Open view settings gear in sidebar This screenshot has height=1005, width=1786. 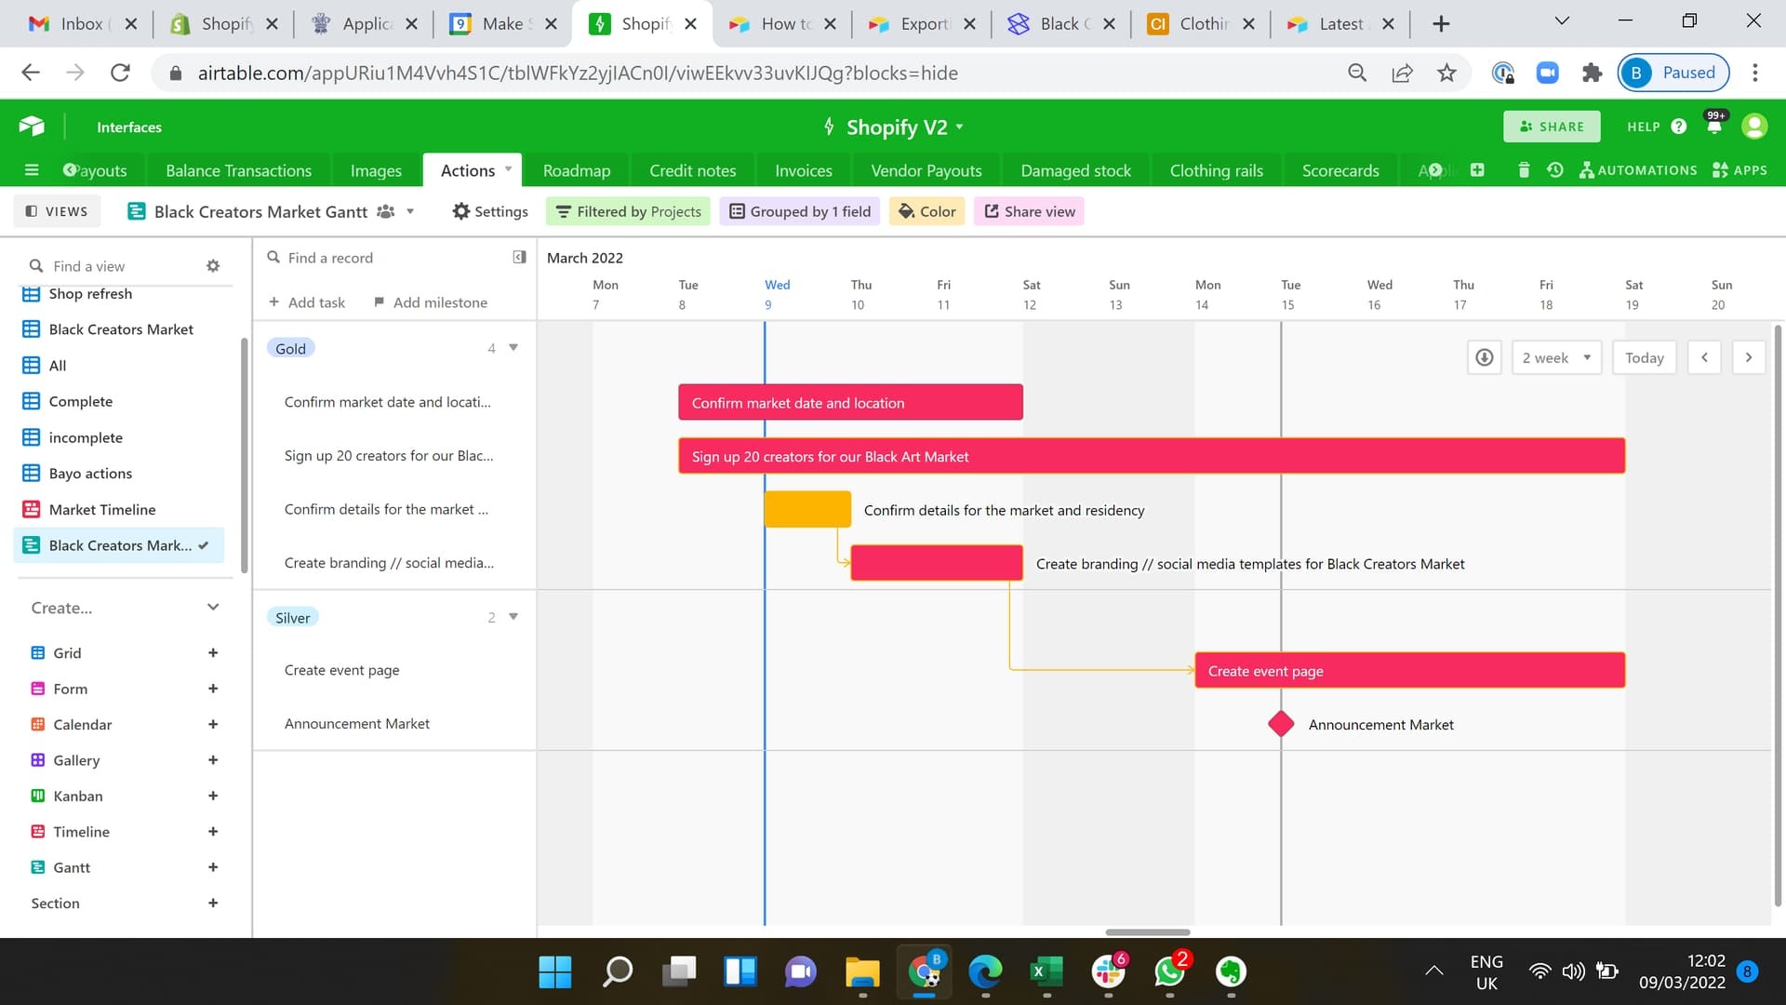pyautogui.click(x=213, y=266)
